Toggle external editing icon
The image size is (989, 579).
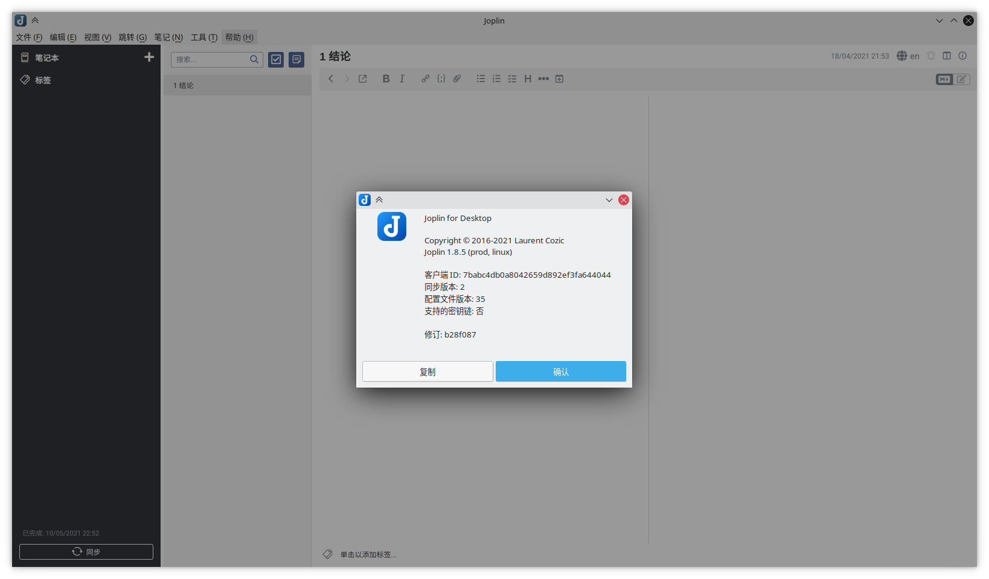[x=363, y=78]
